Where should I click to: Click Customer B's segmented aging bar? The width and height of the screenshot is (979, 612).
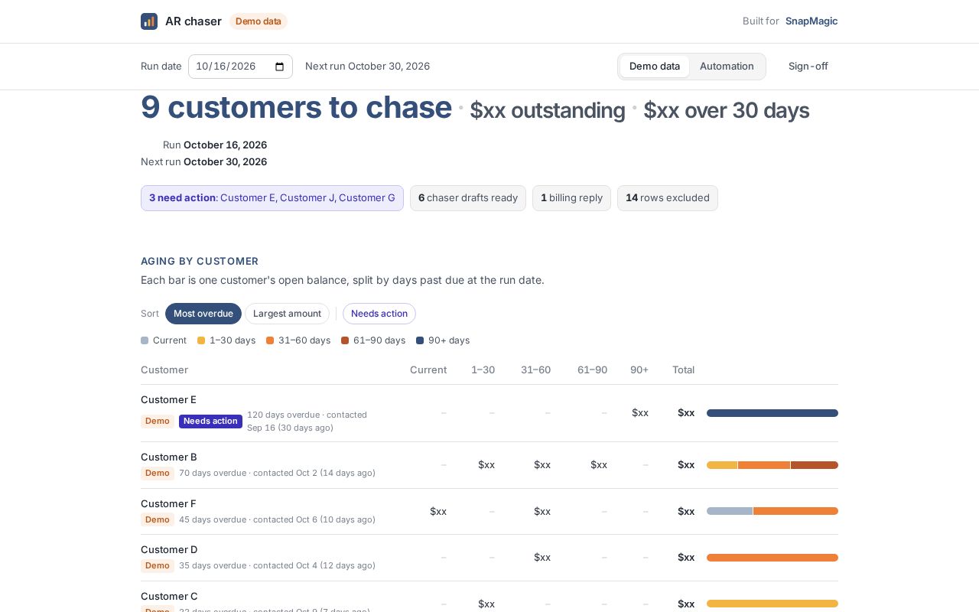[772, 465]
